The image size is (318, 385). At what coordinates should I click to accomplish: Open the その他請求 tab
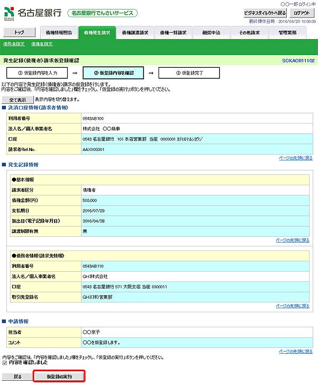pos(250,33)
